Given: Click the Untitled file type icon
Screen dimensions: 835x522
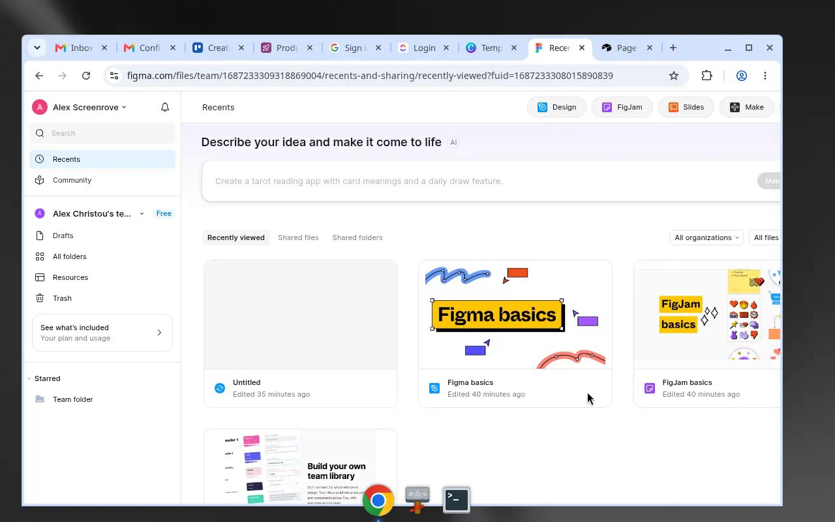Looking at the screenshot, I should point(220,388).
